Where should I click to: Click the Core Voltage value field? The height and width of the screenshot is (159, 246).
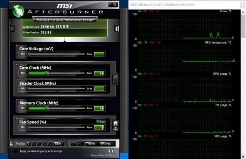(99, 54)
